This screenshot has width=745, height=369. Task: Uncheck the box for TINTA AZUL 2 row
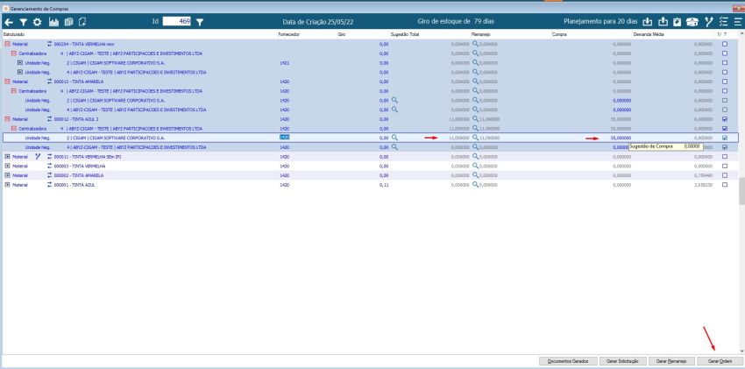click(x=725, y=119)
